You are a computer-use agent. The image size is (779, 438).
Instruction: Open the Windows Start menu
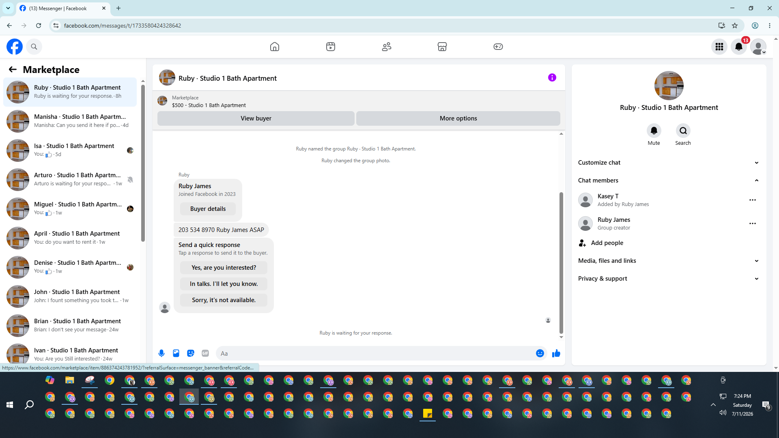point(10,405)
